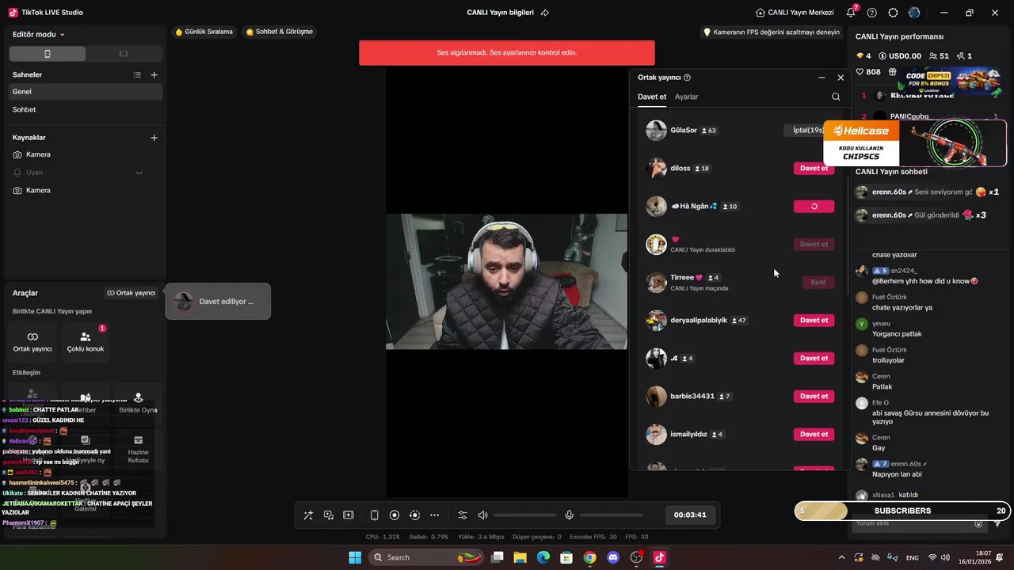Open the Hellcase CHIPSCS banner
1014x570 pixels.
coord(915,143)
